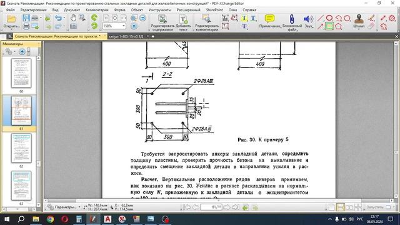Select the Strikeout Text tool
This screenshot has height=225, width=400.
click(x=244, y=26)
